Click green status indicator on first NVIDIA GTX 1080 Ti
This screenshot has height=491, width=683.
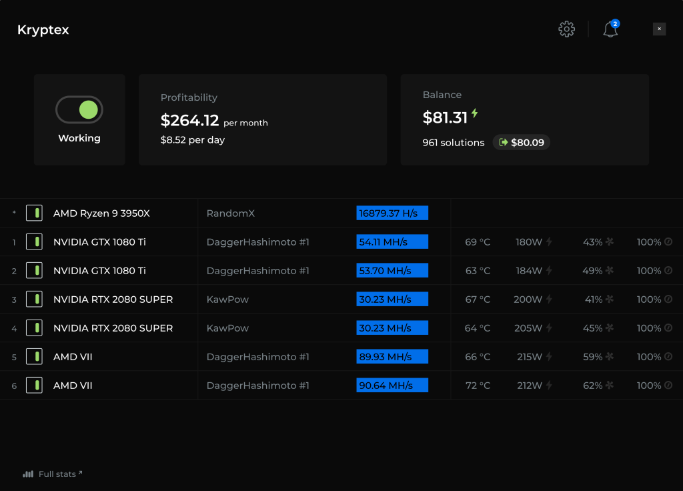pos(34,241)
